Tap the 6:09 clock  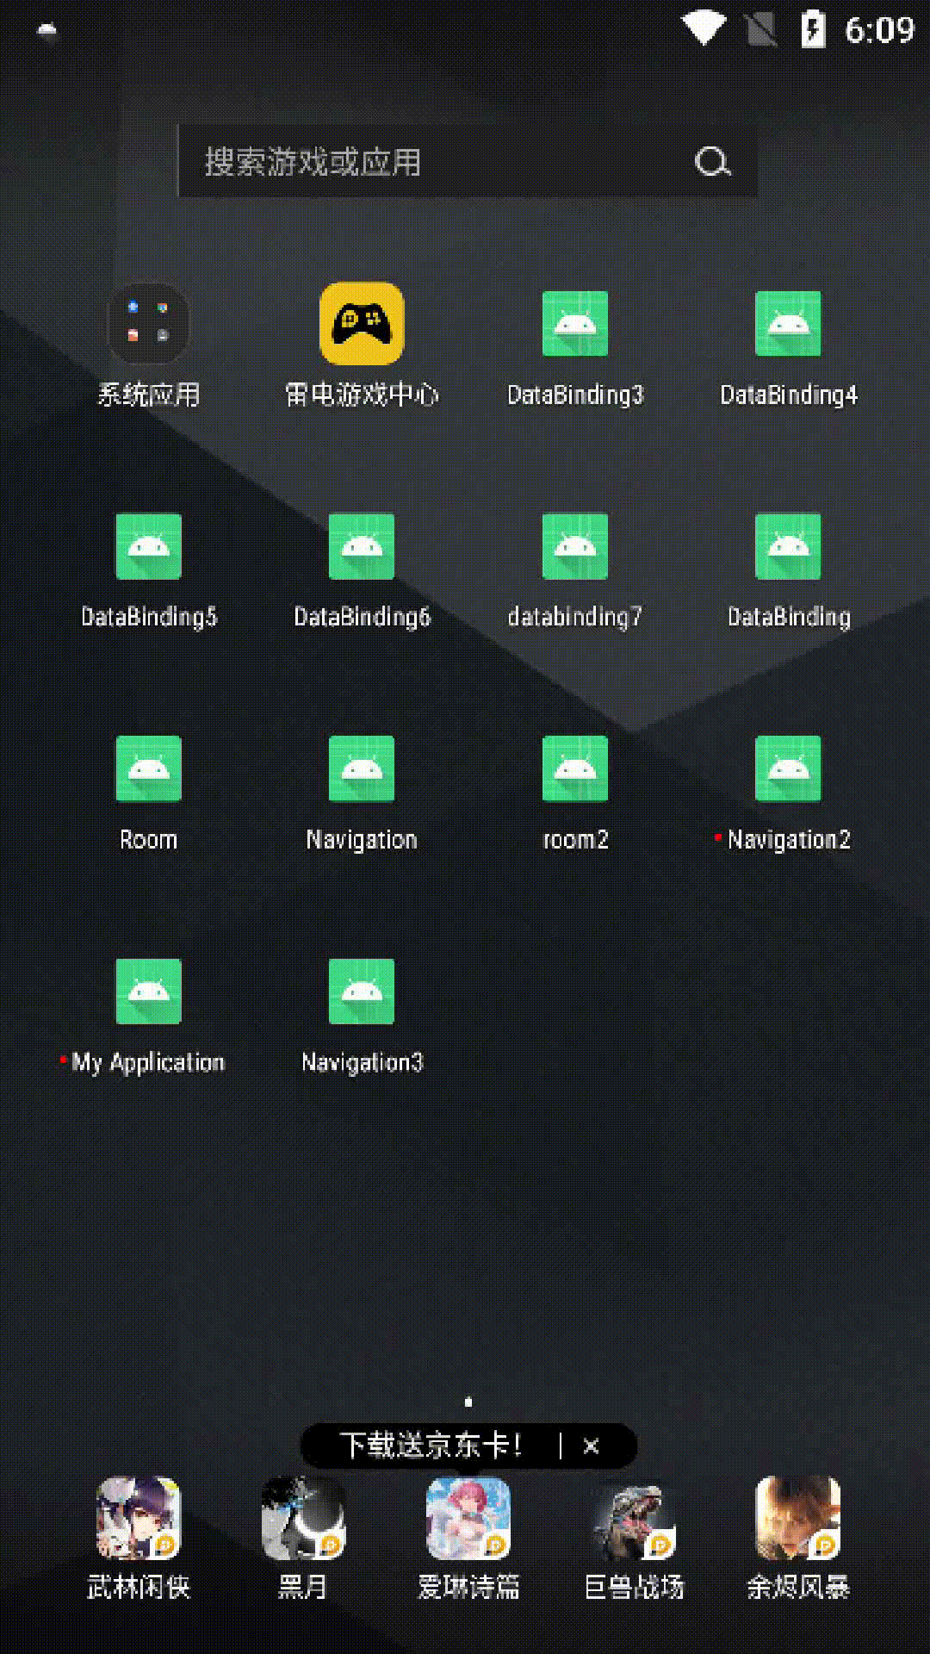[x=879, y=30]
